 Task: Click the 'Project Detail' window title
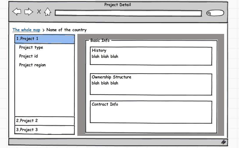click(118, 5)
